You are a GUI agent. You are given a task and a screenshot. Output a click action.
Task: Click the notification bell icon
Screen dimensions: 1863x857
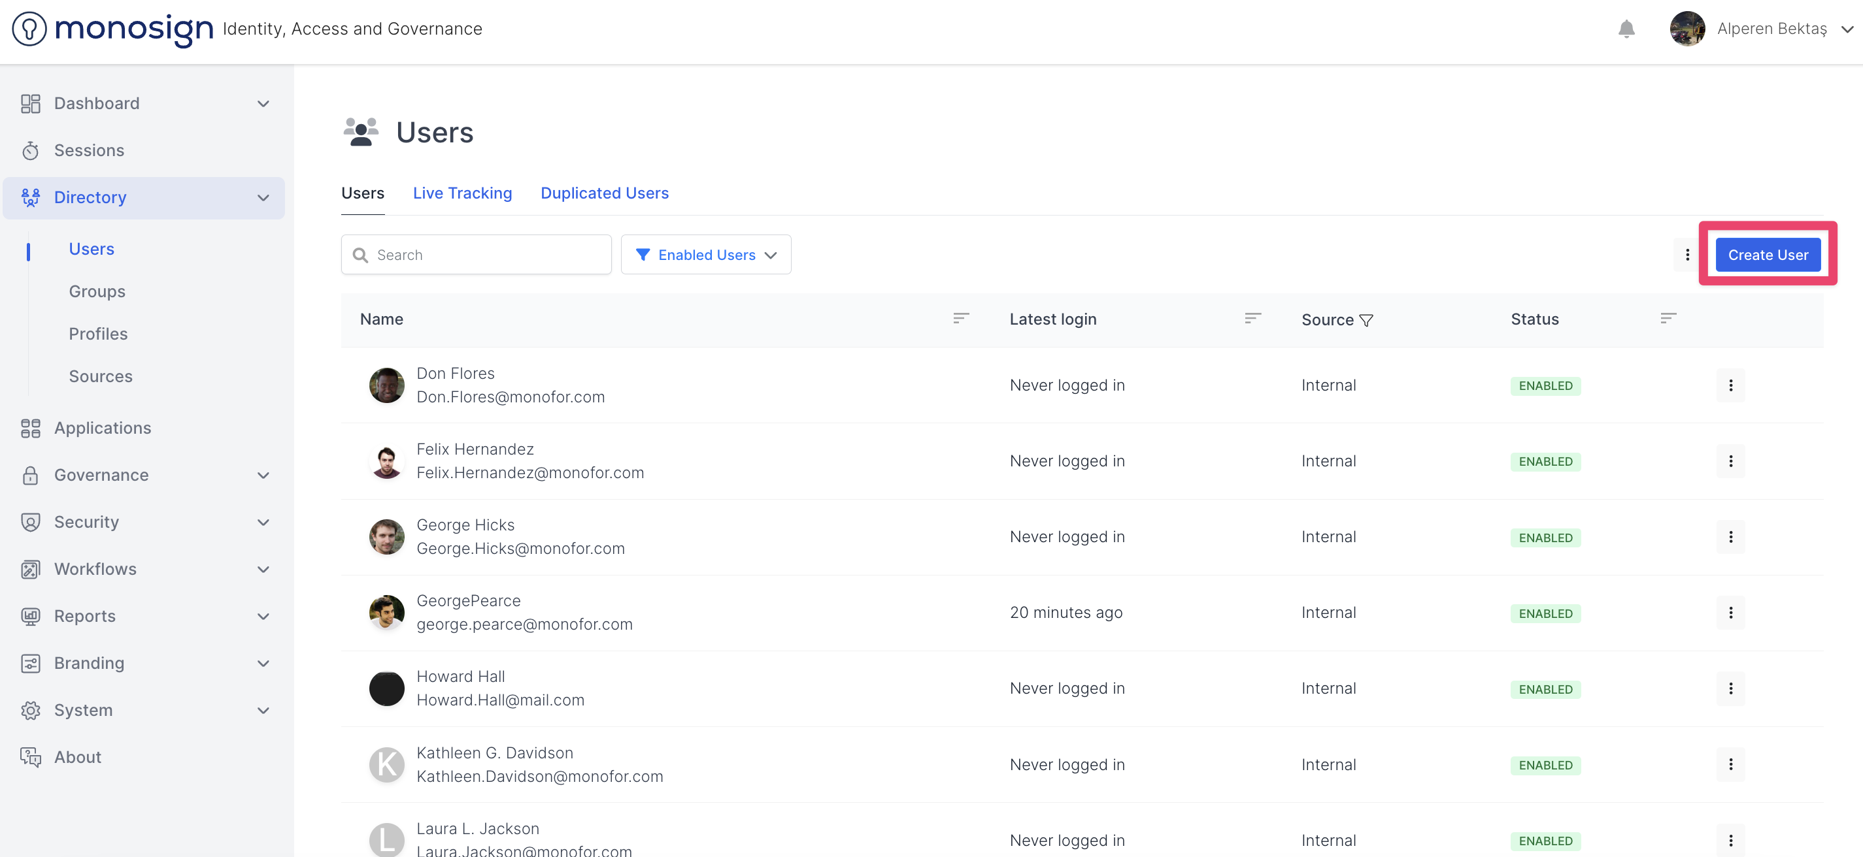(1626, 29)
